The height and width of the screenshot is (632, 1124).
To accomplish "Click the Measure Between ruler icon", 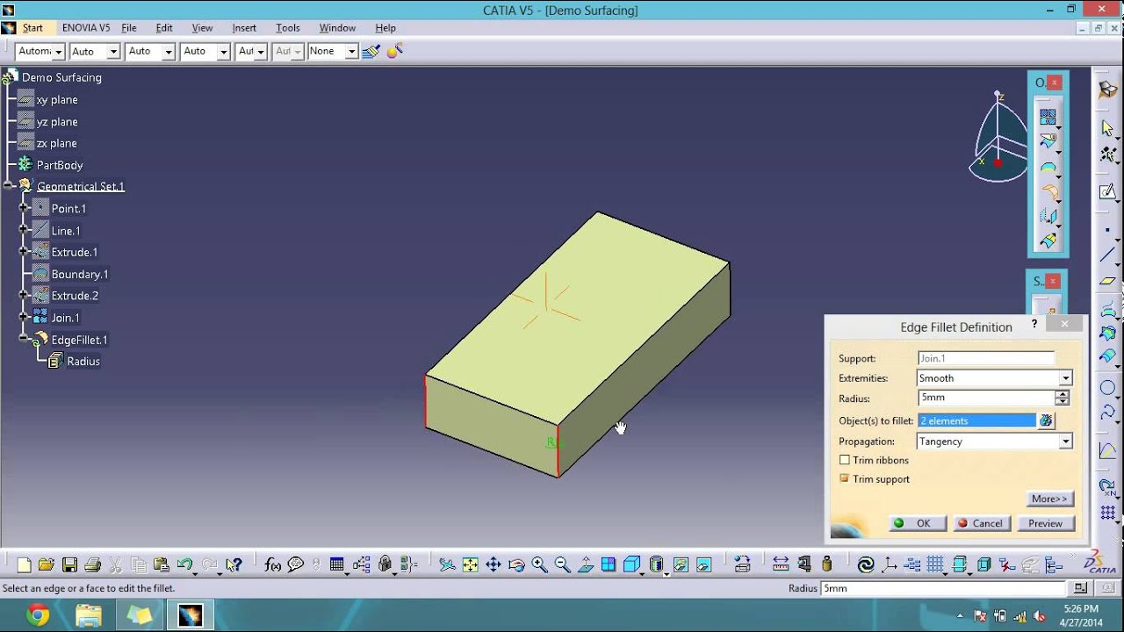I will pos(780,564).
